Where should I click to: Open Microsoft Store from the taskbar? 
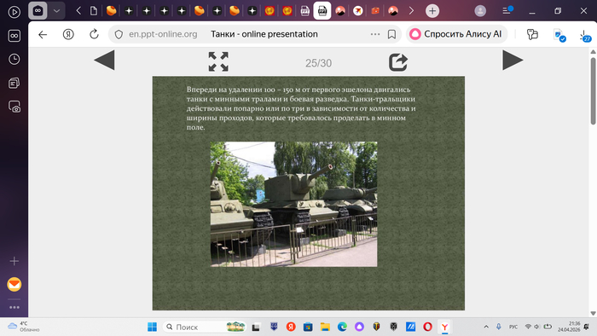tap(308, 327)
